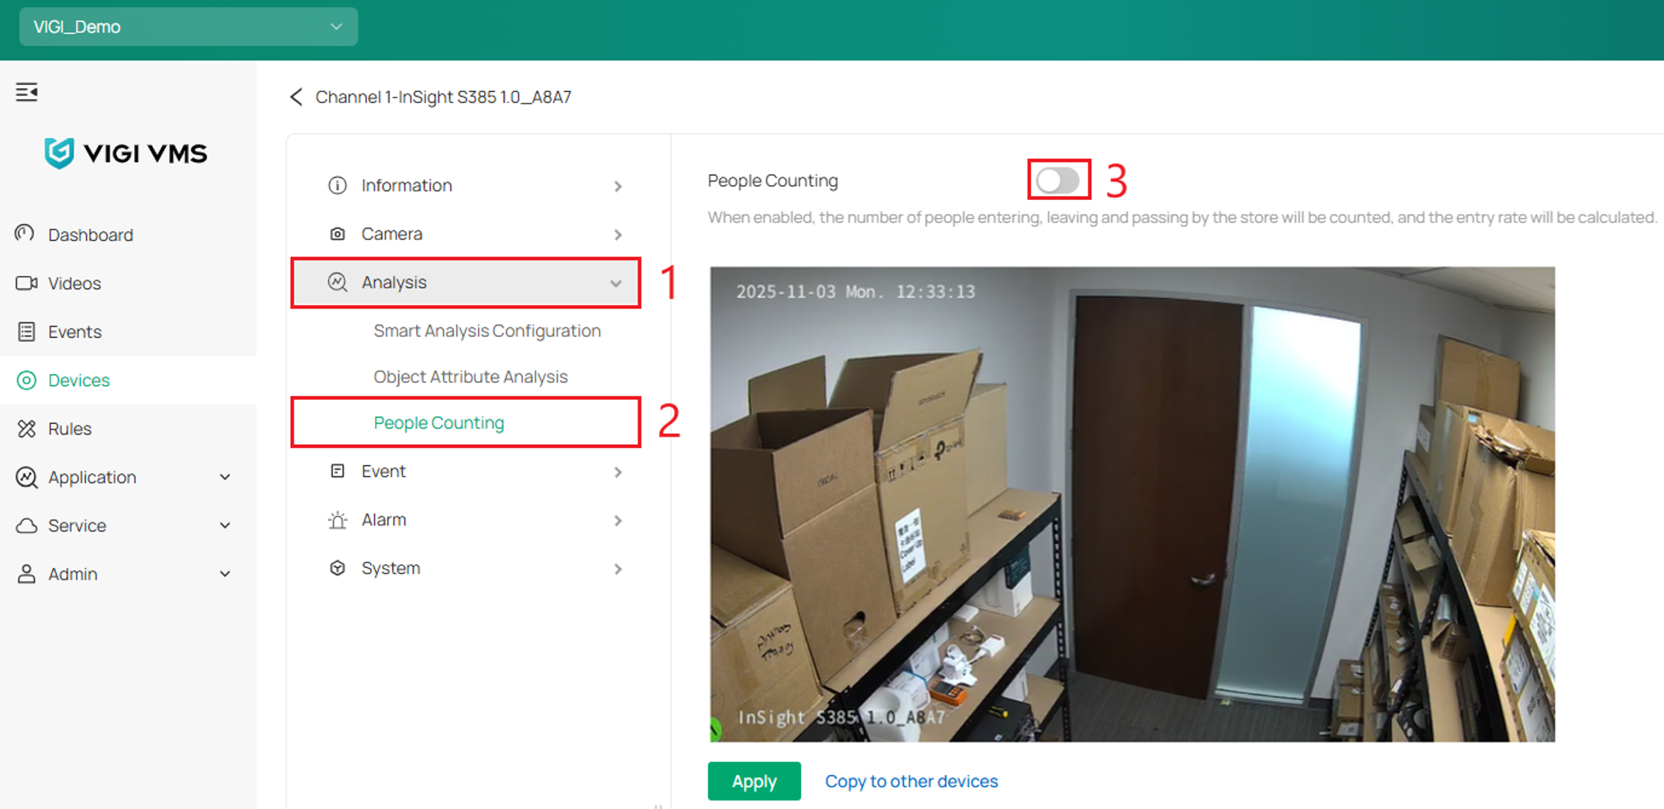The height and width of the screenshot is (809, 1664).
Task: Expand the Service sidebar chevron
Action: (225, 525)
